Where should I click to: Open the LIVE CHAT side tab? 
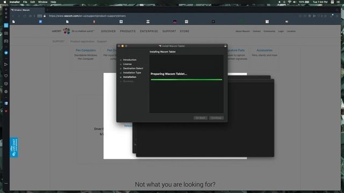pyautogui.click(x=14, y=147)
